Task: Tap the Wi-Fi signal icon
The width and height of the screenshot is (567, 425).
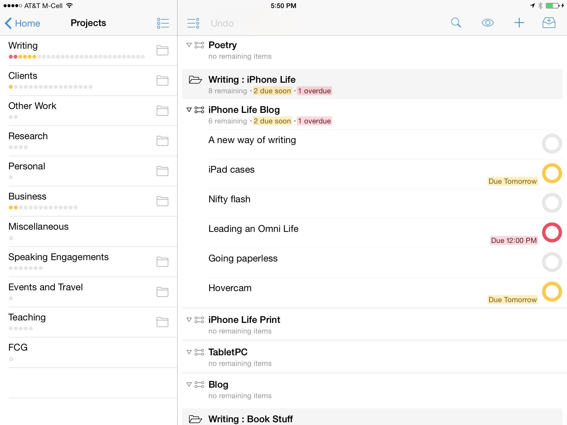Action: (69, 6)
